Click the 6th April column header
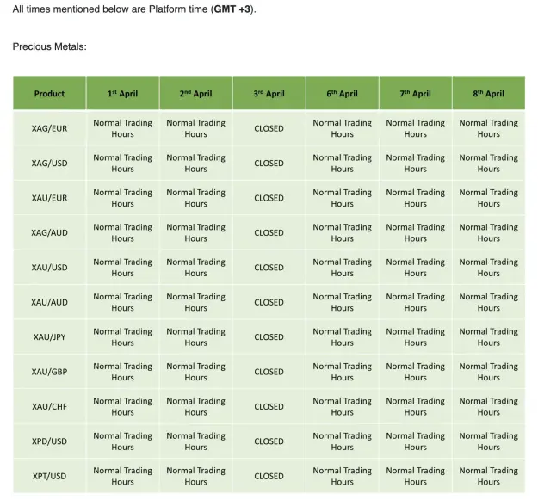 (x=342, y=93)
